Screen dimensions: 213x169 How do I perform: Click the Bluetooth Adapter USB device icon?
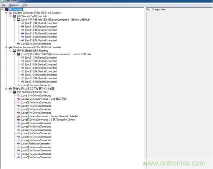click(18, 116)
